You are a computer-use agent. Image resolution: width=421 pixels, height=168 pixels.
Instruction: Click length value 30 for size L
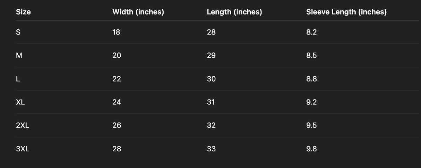[211, 79]
